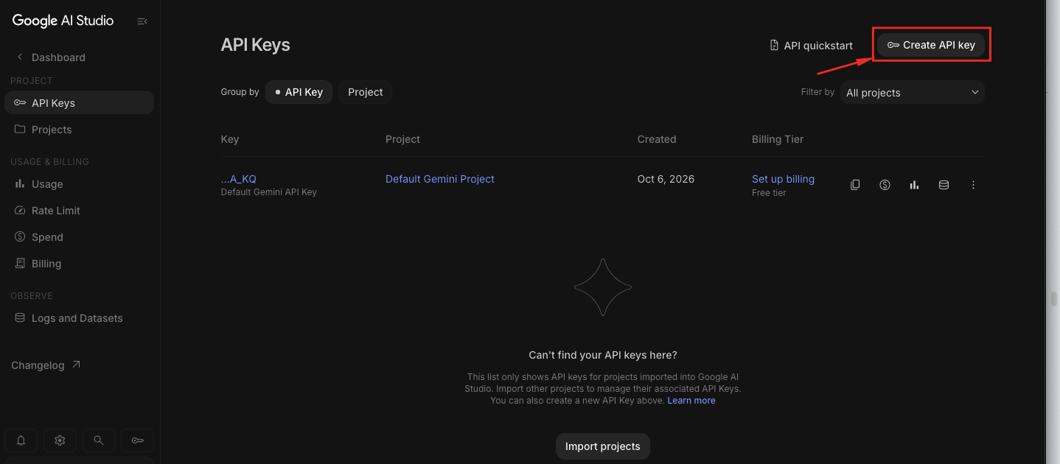Open API Keys in the sidebar
The image size is (1060, 464).
coord(79,103)
